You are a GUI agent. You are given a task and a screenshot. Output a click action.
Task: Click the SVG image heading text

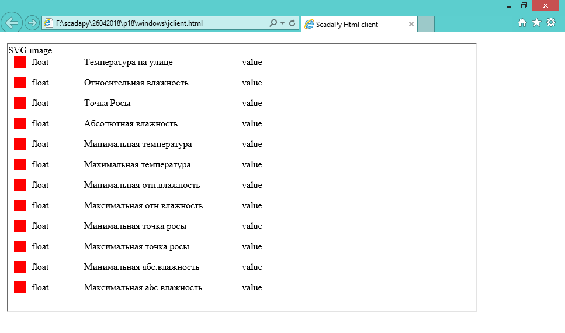(30, 50)
